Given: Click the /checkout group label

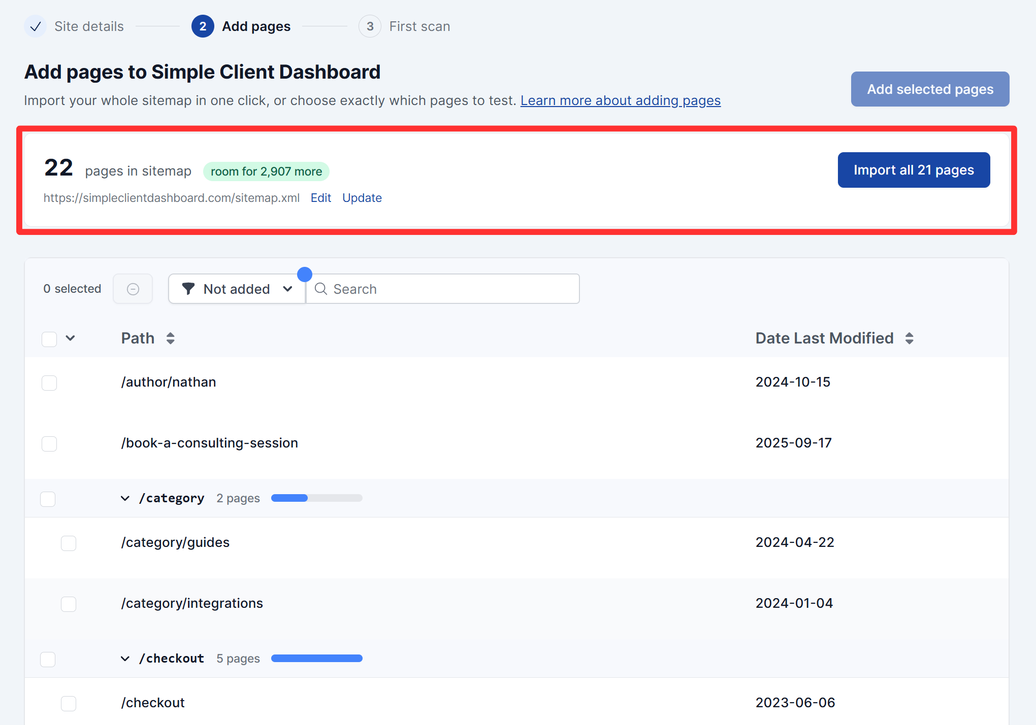Looking at the screenshot, I should point(172,659).
